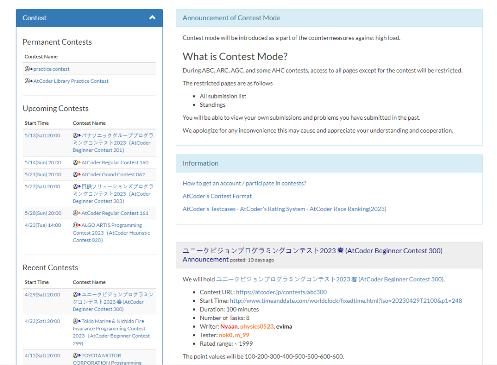
Task: Click the orange icon for Regular Contest 160
Action: (77, 162)
